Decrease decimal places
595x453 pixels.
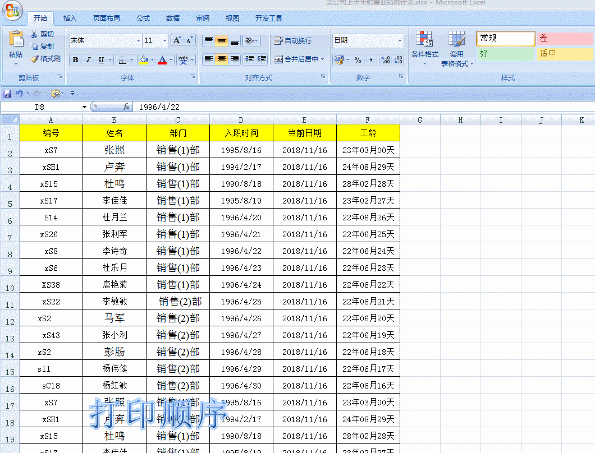pyautogui.click(x=398, y=59)
